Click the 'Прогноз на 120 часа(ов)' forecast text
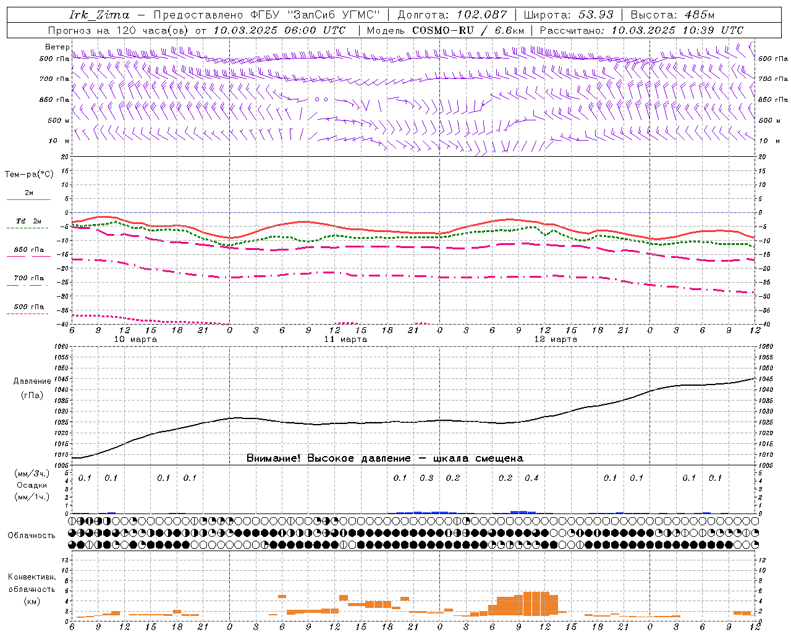This screenshot has height=632, width=791. coord(119,30)
